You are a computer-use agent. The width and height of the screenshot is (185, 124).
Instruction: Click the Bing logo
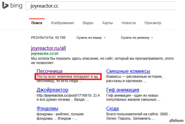tap(12, 6)
